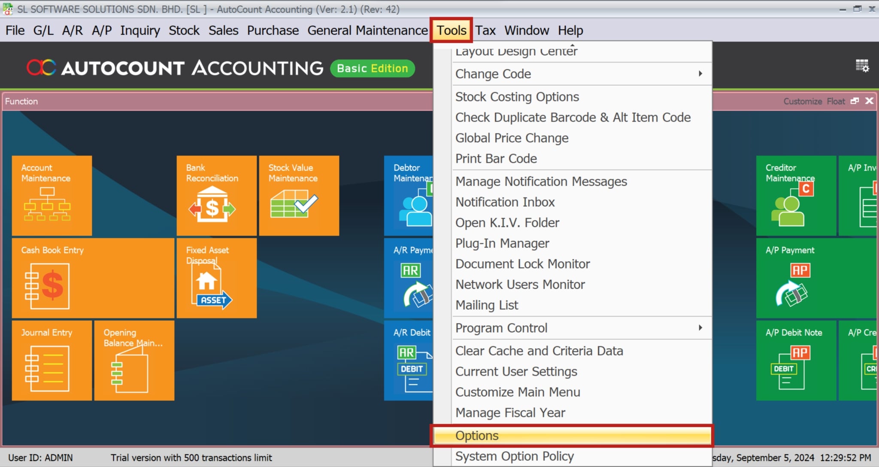Open Debtor Maintenance
The image size is (879, 467).
pos(408,195)
